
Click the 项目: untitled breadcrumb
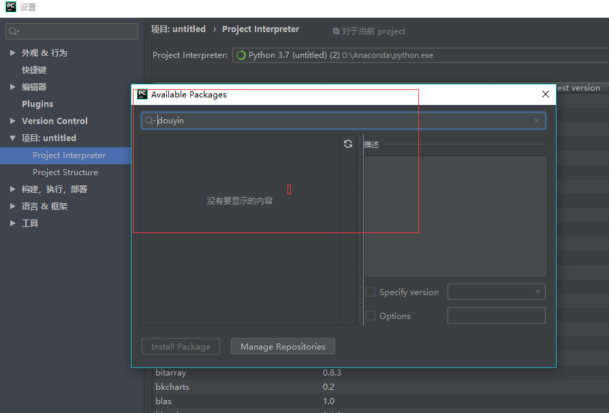pos(178,29)
